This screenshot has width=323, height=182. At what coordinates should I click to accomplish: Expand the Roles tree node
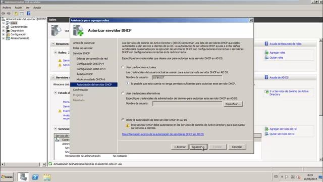tap(4, 23)
